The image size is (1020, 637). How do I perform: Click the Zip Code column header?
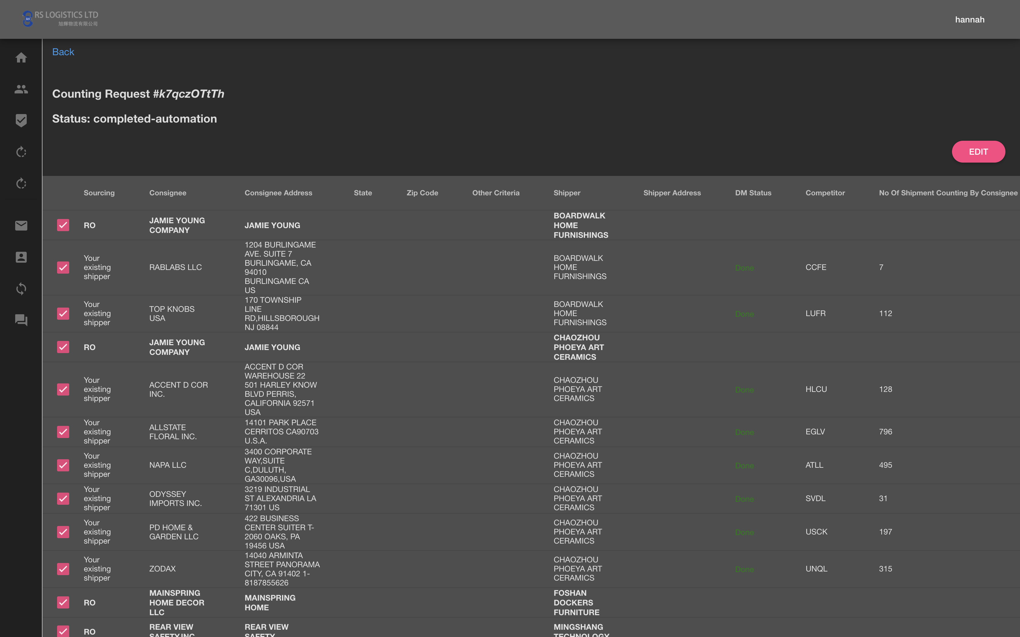(x=422, y=193)
